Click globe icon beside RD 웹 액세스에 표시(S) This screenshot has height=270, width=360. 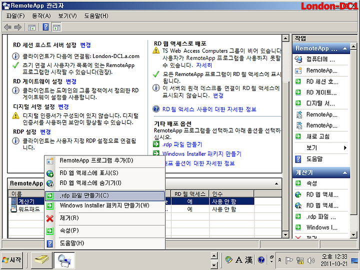[x=50, y=173]
